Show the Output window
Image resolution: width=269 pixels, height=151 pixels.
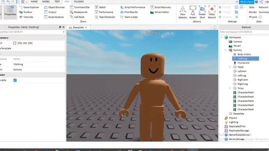50,12
